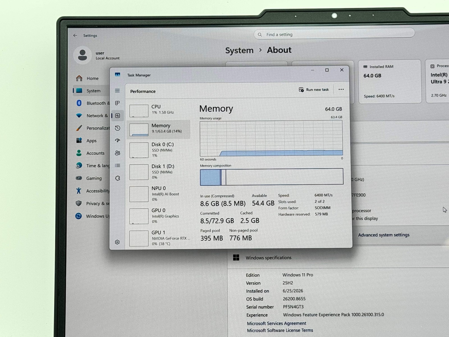Screen dimensions: 449x337
Task: Click the Hardware reserved value 579 MB
Action: coord(321,214)
